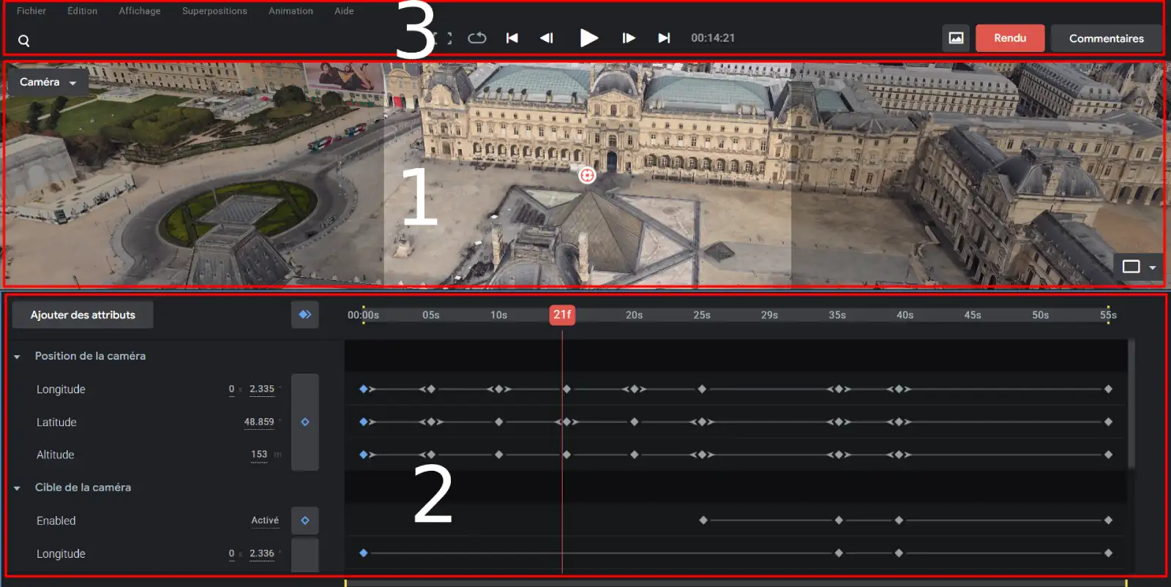Click the 20s mark on timeline ruler

[634, 315]
